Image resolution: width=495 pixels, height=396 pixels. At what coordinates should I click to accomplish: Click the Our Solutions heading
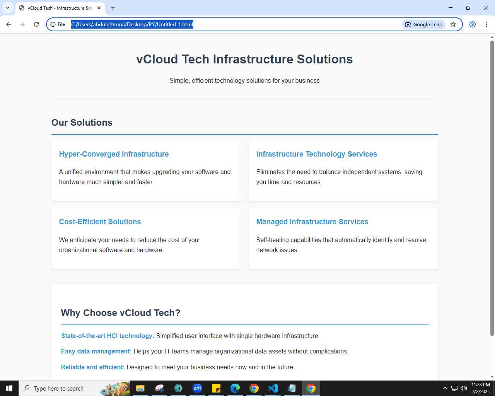pyautogui.click(x=82, y=122)
